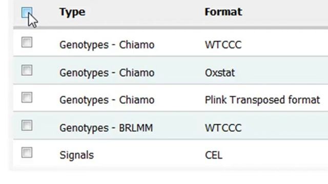Click the gray divider bar under header
The image size is (328, 184).
[171, 28]
